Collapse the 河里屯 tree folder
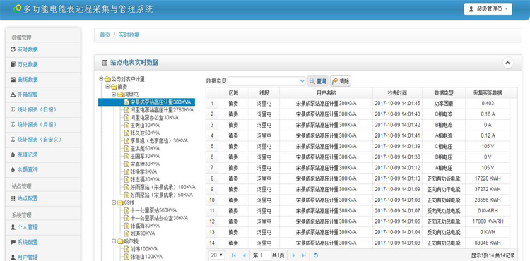The width and height of the screenshot is (530, 261). (x=114, y=95)
